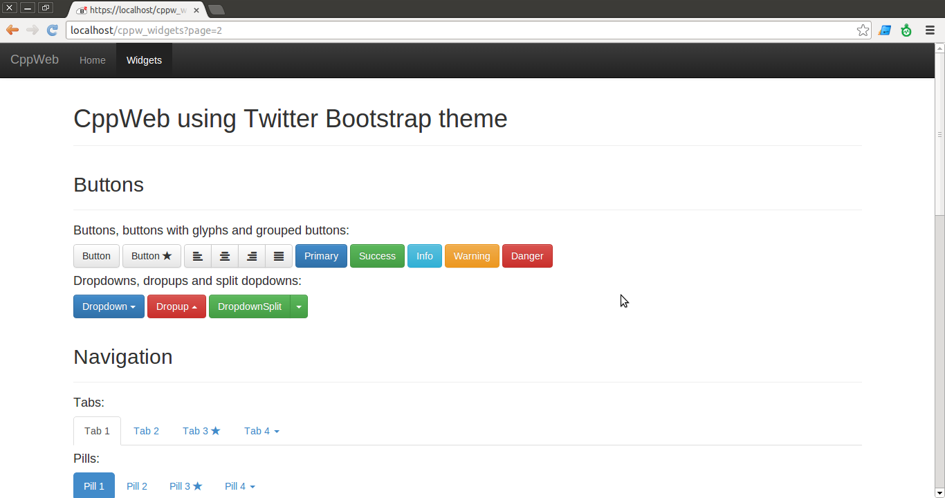Viewport: 945px width, 498px height.
Task: Click the browser back arrow
Action: pos(12,30)
